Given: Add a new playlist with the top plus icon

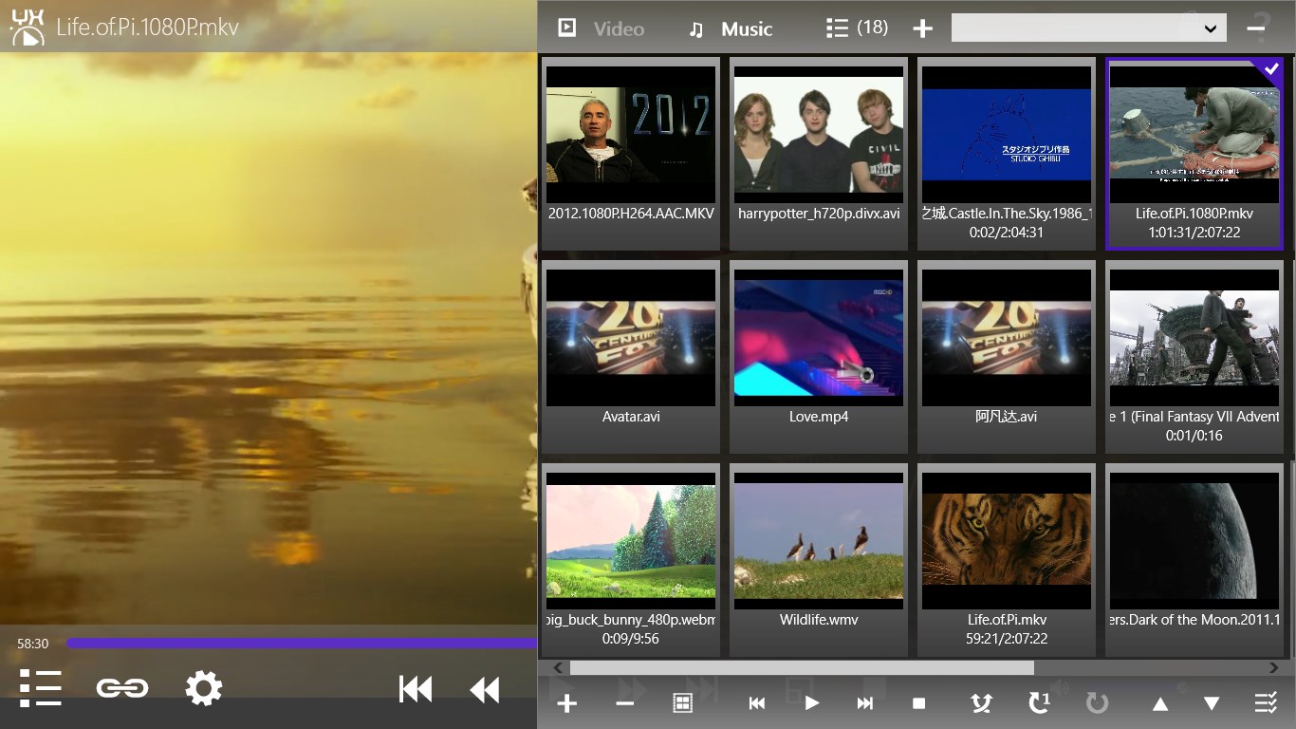Looking at the screenshot, I should pos(922,28).
